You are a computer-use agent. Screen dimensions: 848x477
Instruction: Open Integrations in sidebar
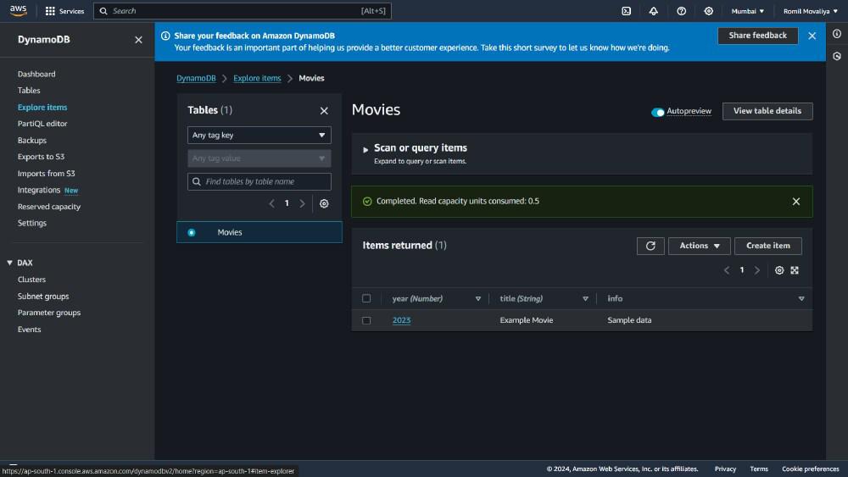tap(39, 190)
